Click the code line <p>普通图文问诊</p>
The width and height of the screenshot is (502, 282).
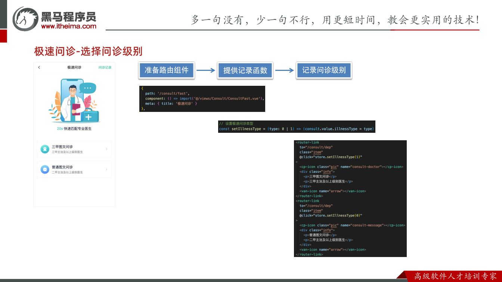pos(320,235)
